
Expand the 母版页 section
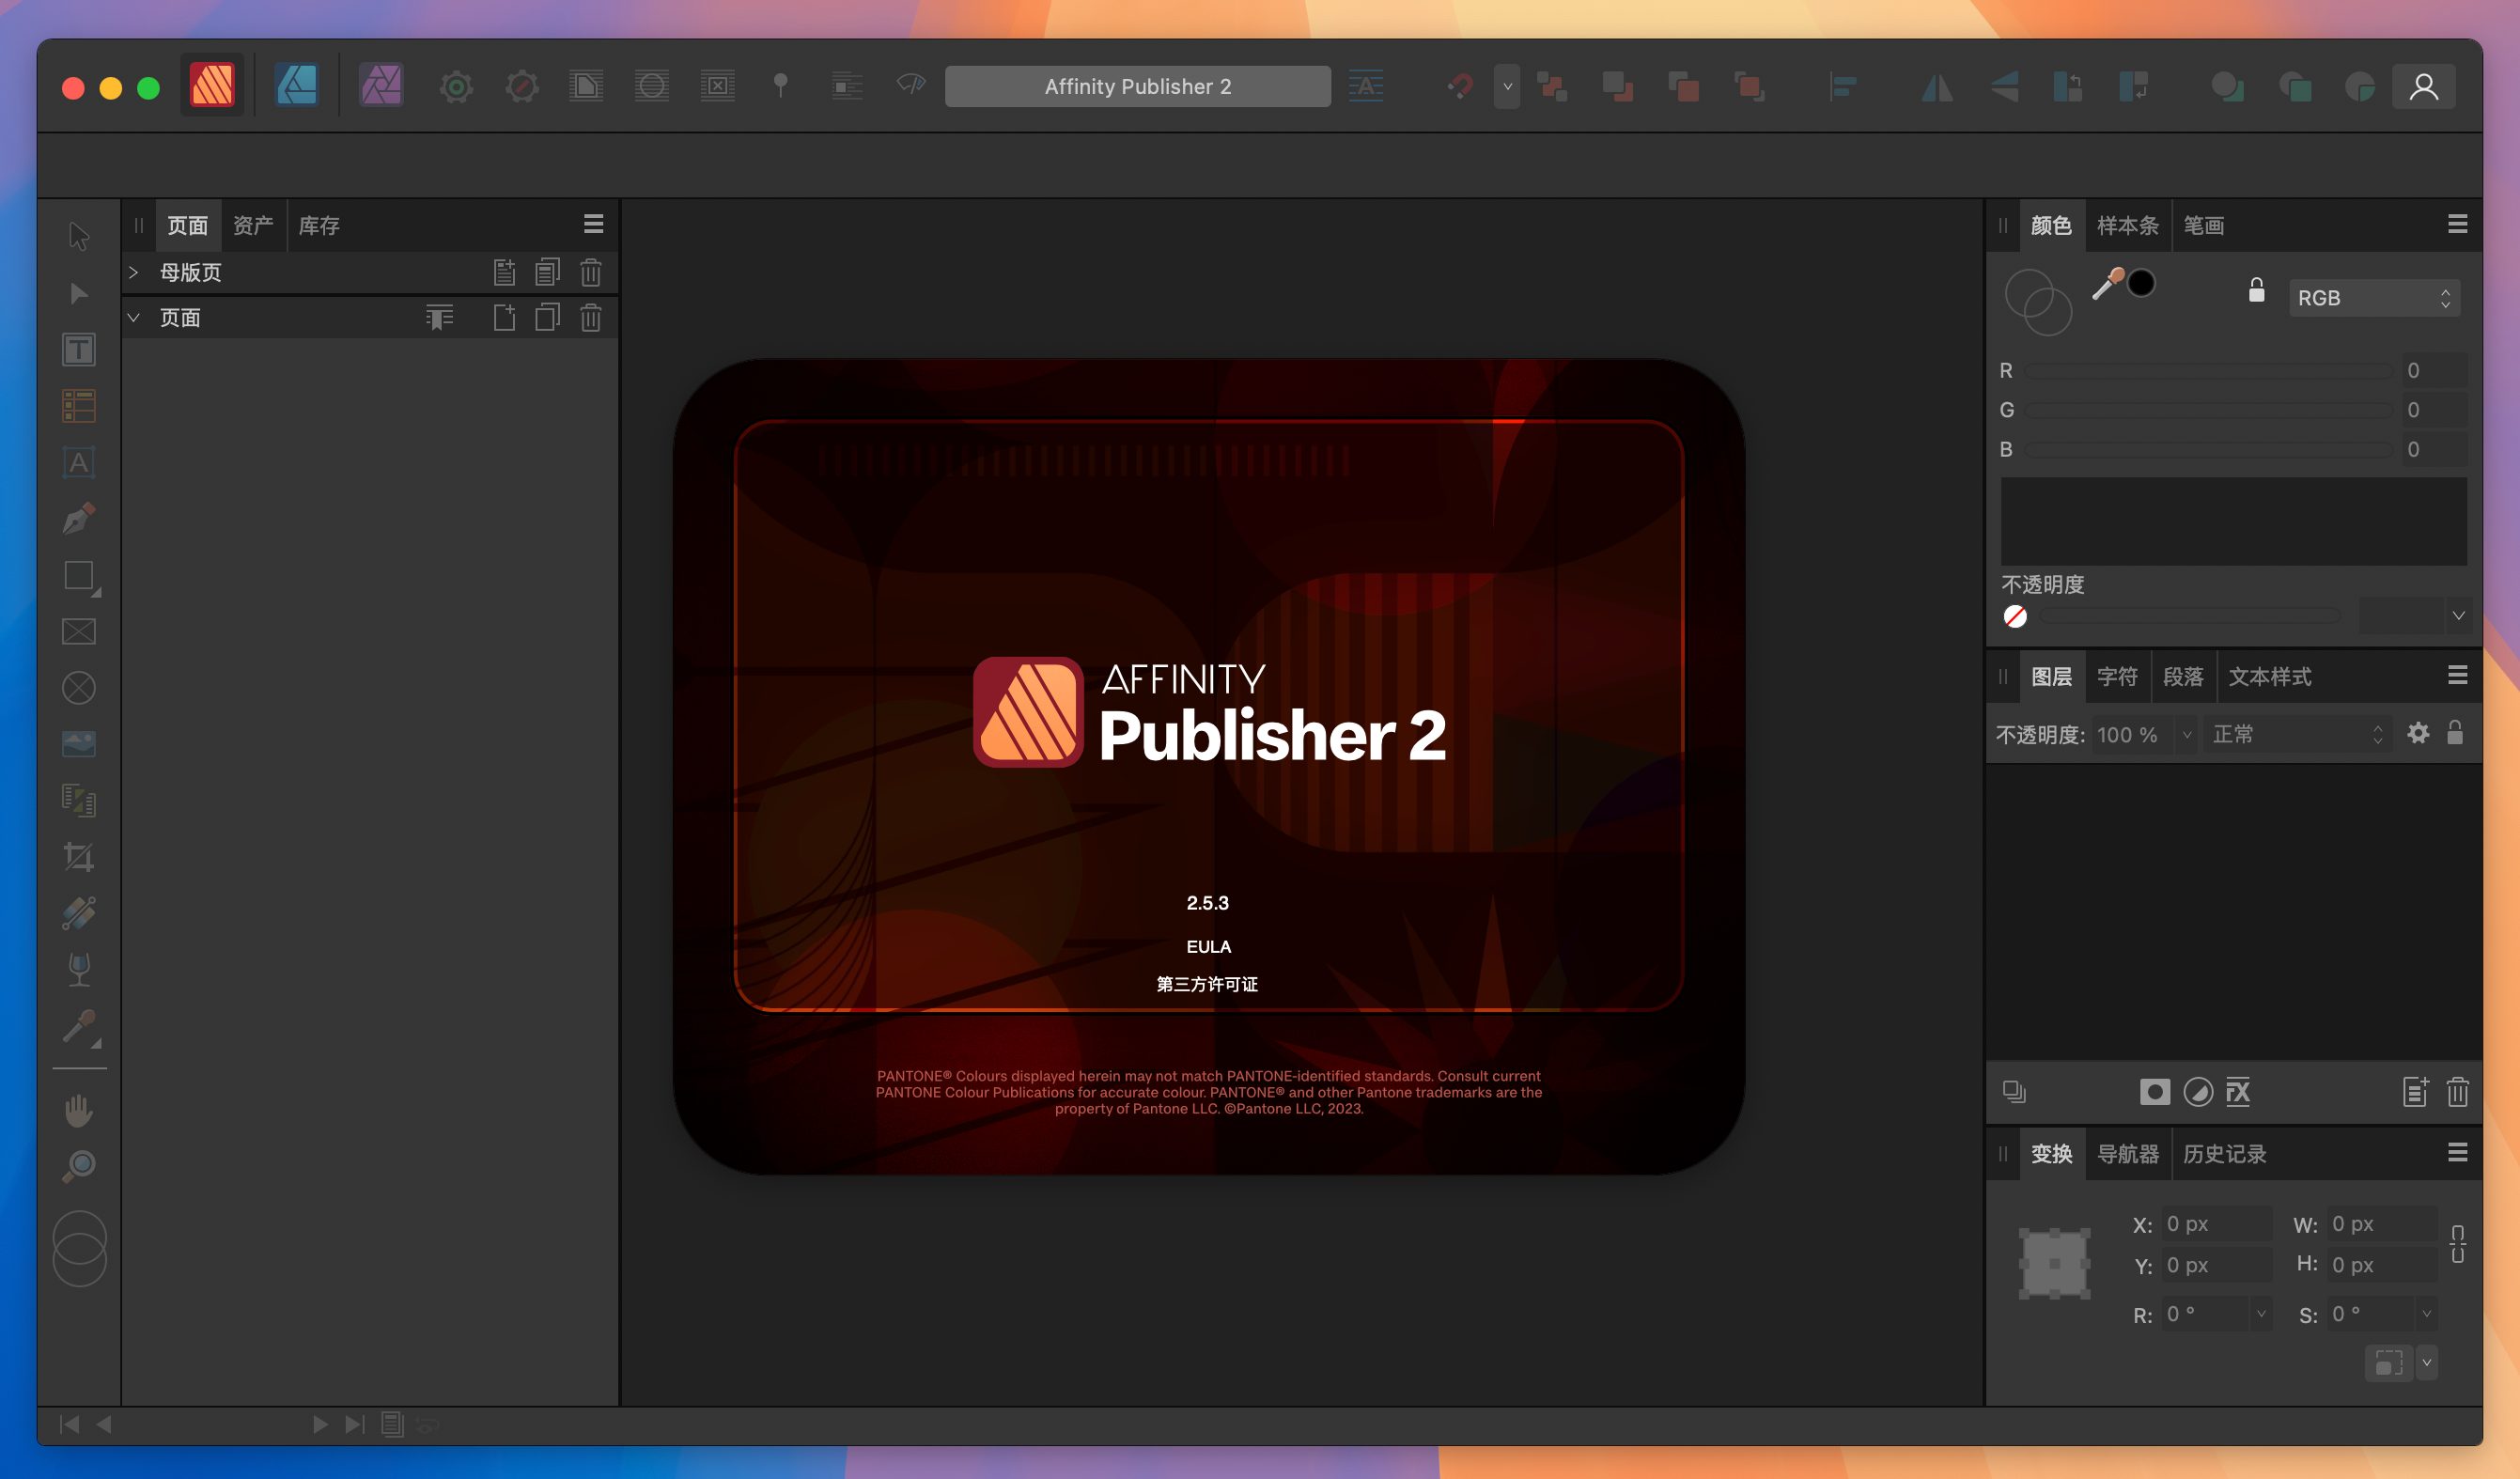click(133, 272)
